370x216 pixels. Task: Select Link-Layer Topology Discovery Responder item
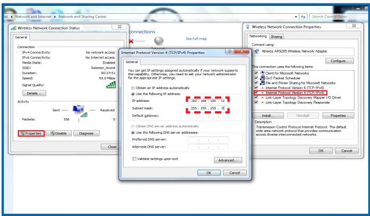click(298, 102)
